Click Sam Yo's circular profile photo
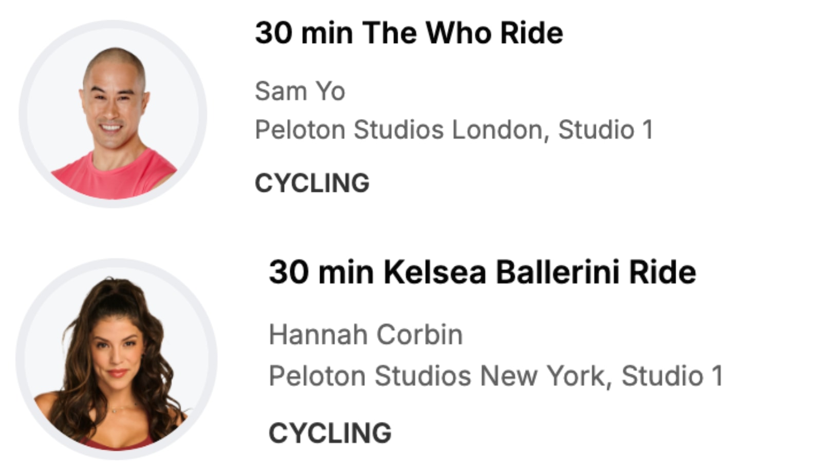822x462 pixels. (113, 114)
